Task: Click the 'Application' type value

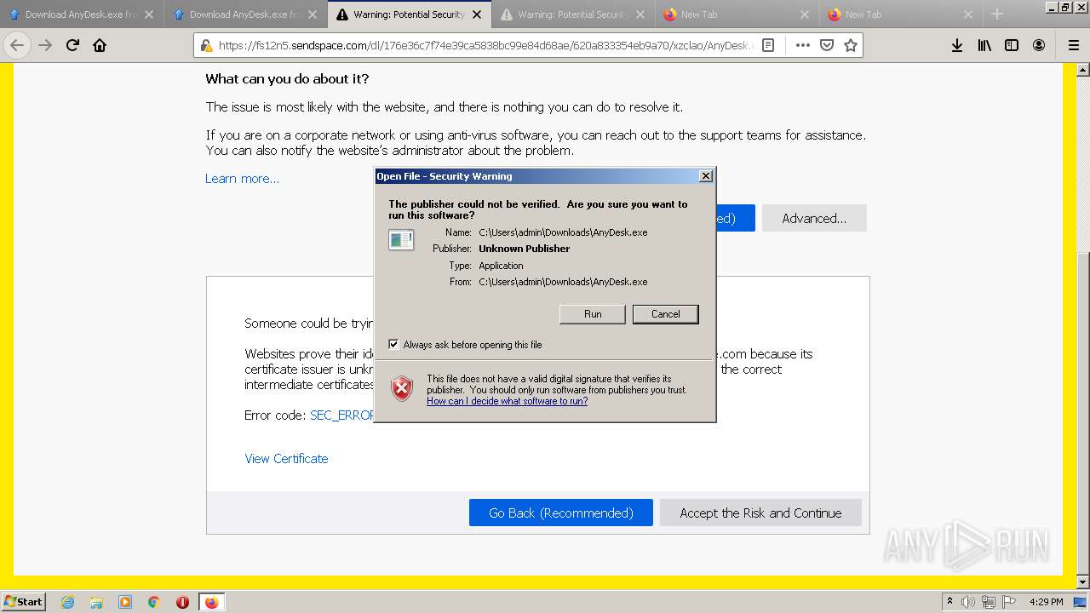Action: click(x=501, y=266)
